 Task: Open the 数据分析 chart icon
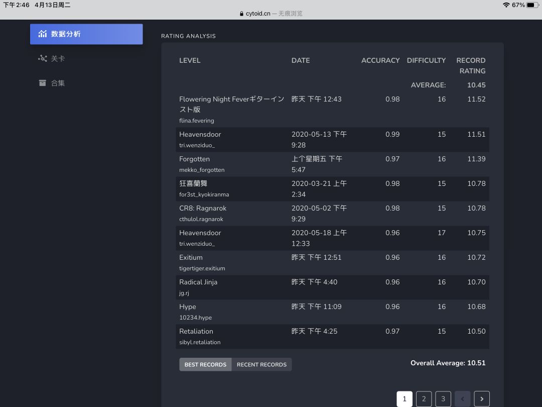click(x=43, y=34)
